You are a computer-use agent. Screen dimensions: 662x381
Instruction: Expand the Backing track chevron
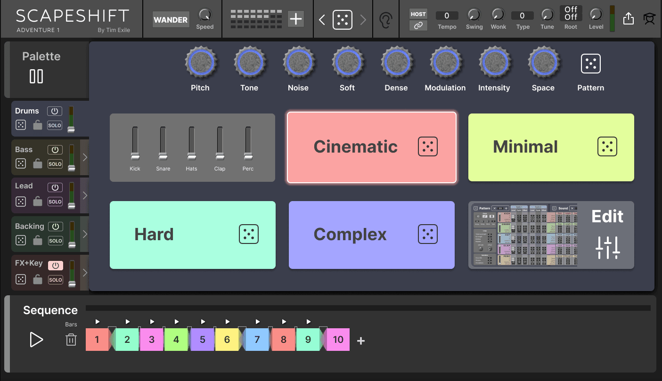[x=85, y=234]
